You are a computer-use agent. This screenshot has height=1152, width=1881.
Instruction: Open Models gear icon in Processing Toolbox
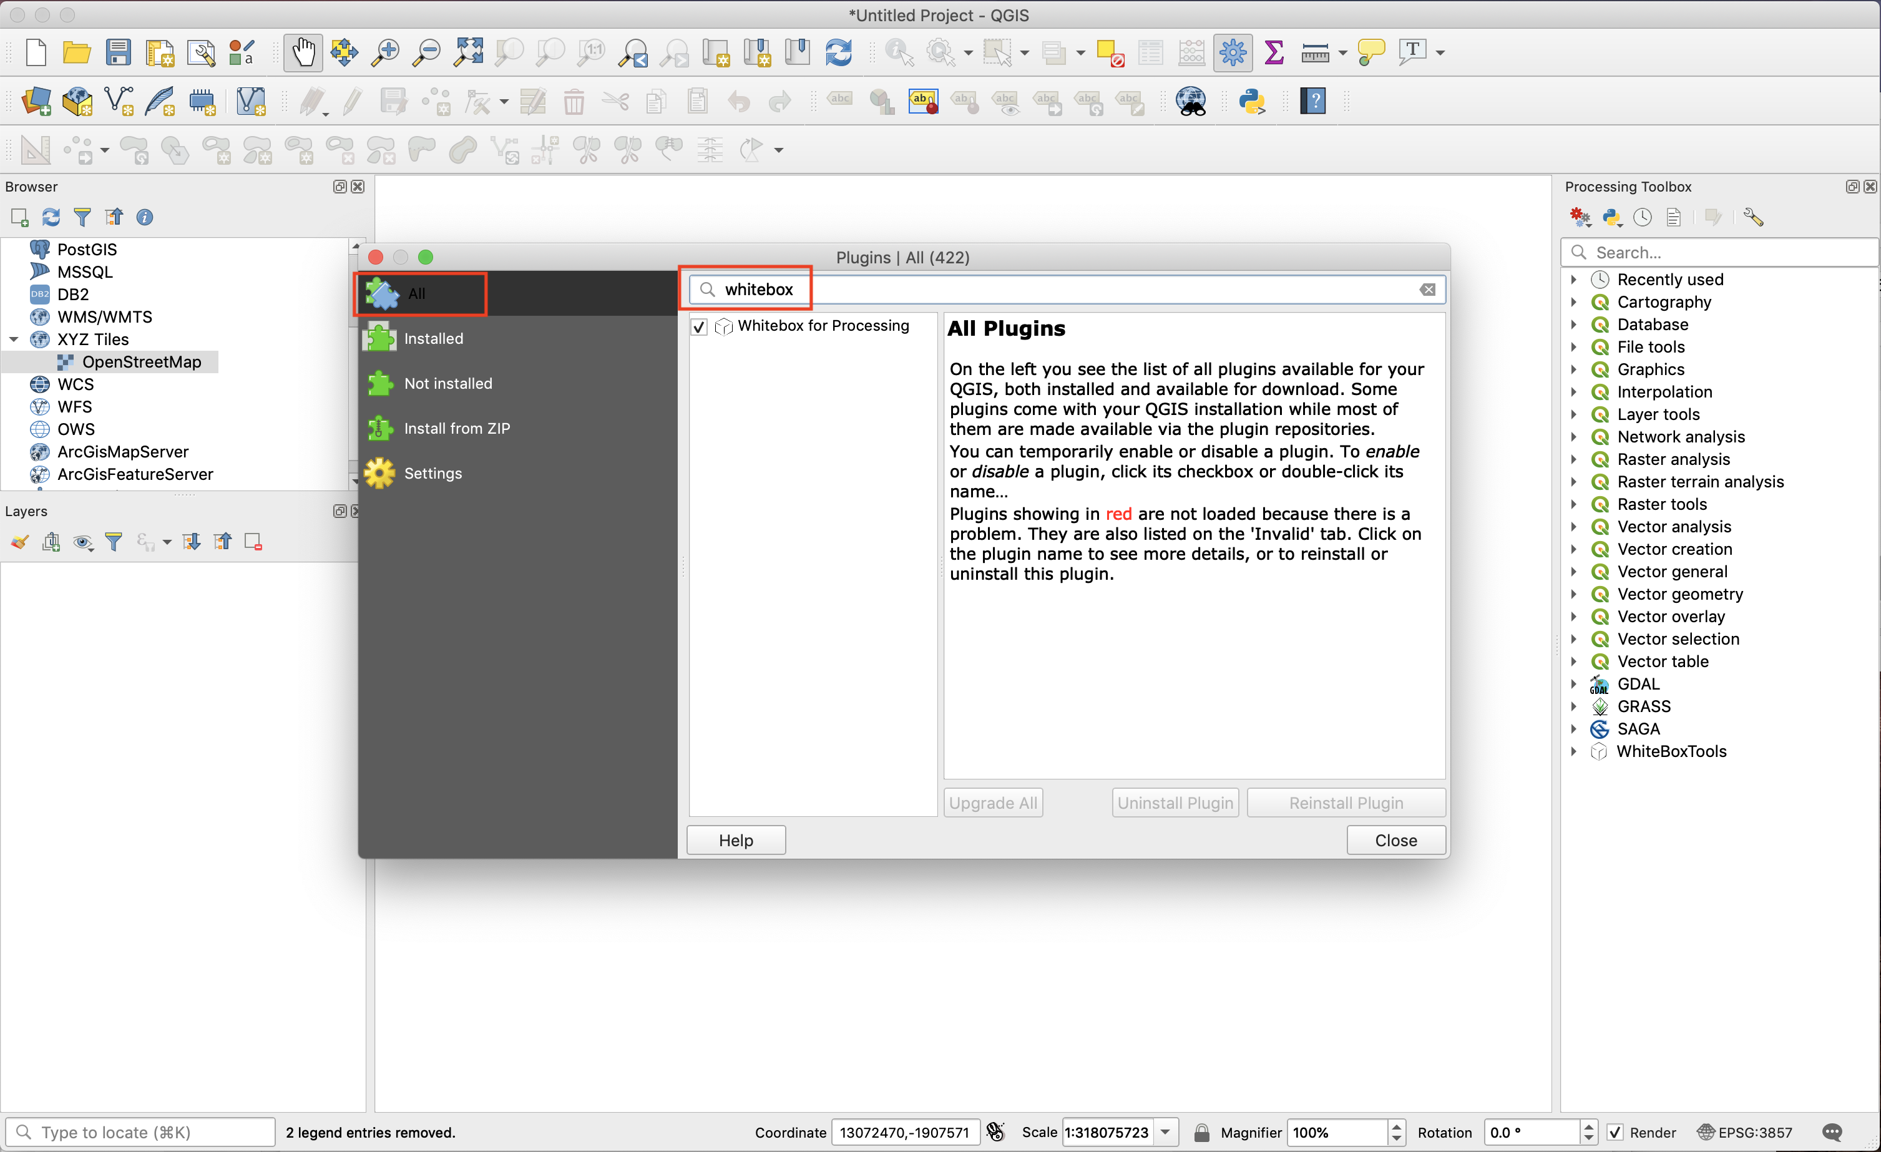click(x=1580, y=218)
